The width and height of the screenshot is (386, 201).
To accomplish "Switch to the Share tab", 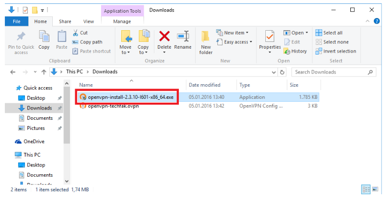I will pyautogui.click(x=65, y=21).
